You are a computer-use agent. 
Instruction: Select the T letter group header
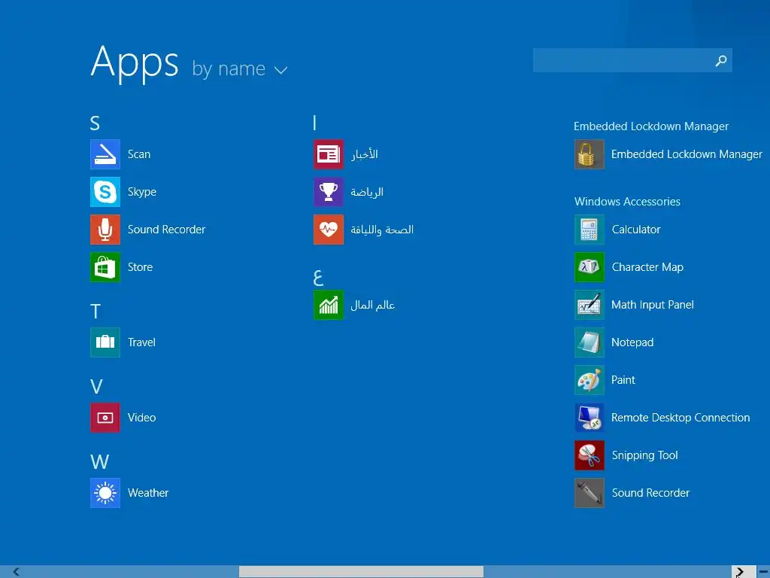[95, 312]
